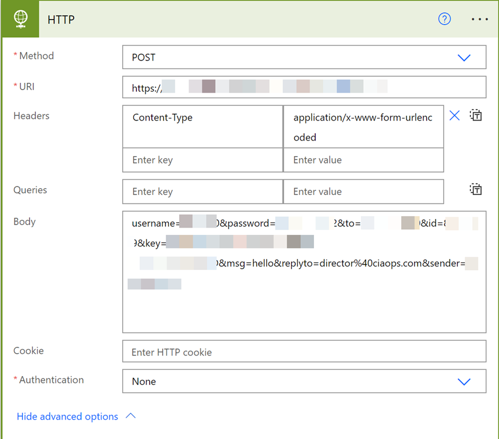This screenshot has height=439, width=499.
Task: Click the empty Headers Enter value field
Action: [x=363, y=160]
